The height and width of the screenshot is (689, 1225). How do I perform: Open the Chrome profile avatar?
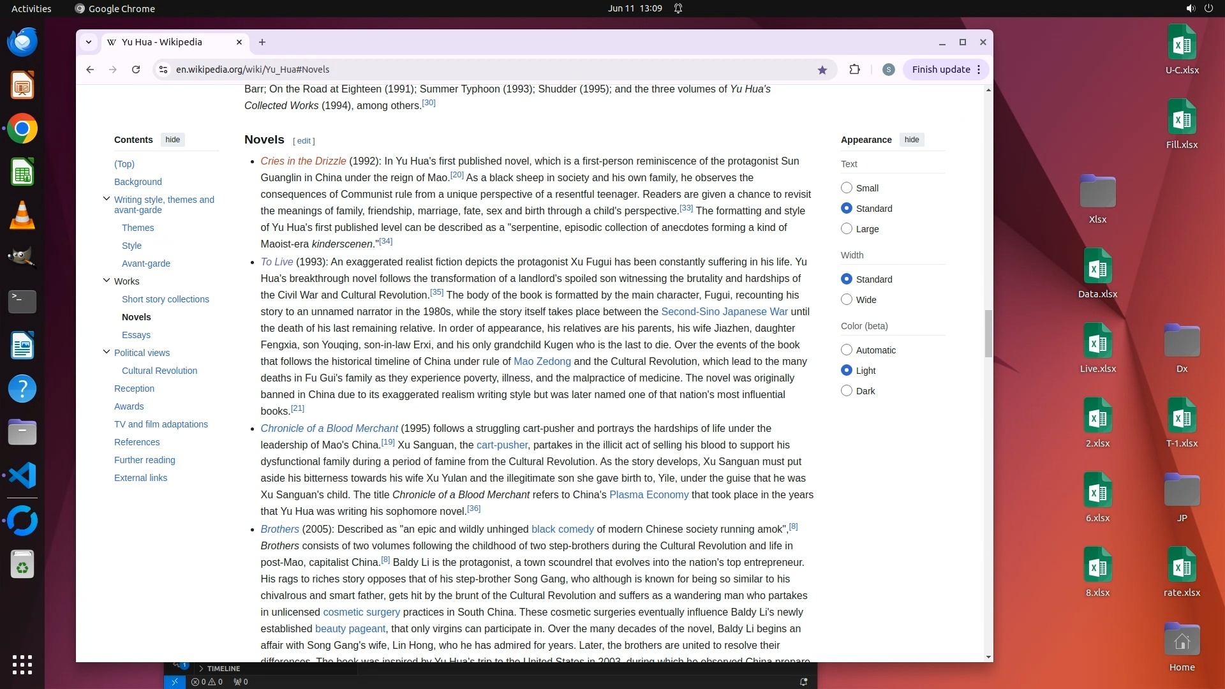(x=888, y=70)
